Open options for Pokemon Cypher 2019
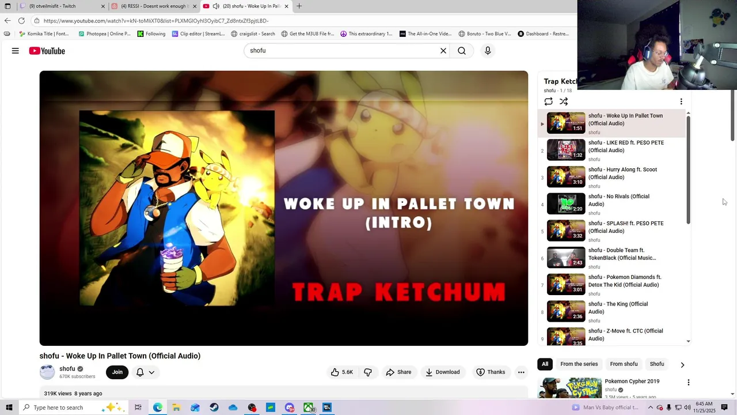This screenshot has width=737, height=415. click(x=689, y=383)
